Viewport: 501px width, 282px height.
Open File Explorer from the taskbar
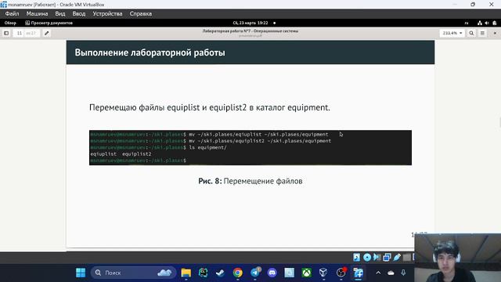(186, 273)
